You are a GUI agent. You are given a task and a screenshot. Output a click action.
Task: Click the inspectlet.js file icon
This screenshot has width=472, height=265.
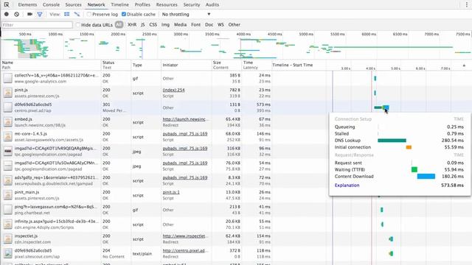[8, 239]
